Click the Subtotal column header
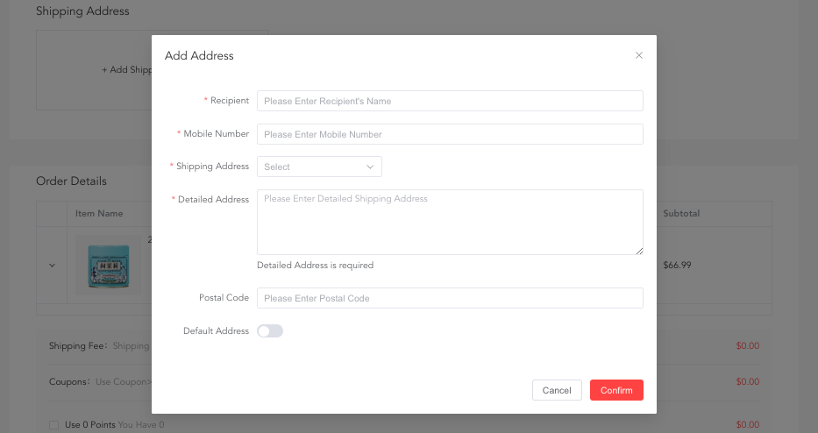The width and height of the screenshot is (818, 433). pos(681,213)
